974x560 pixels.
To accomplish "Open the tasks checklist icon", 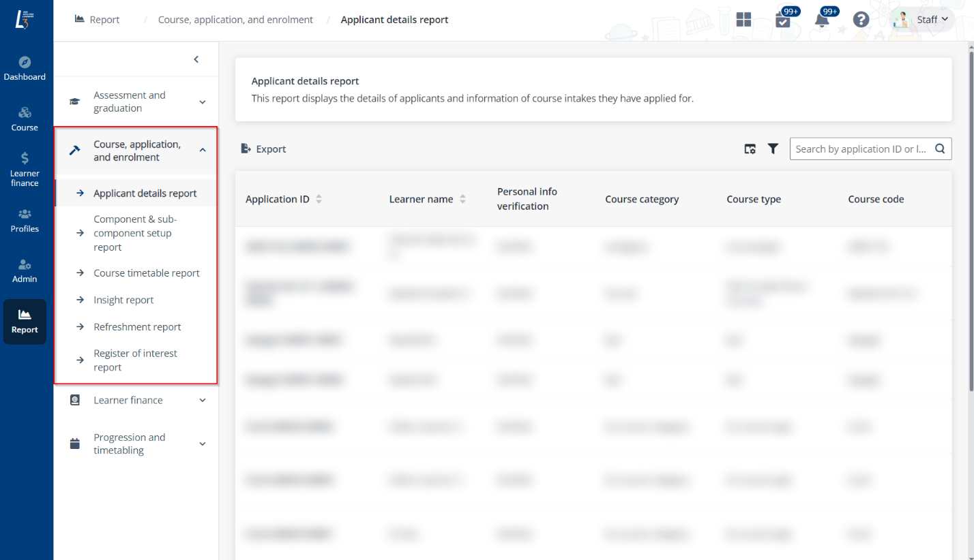I will [783, 20].
